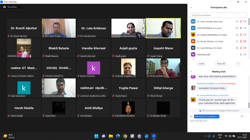
Task: Open the emoji picker in chat
Action: point(242,116)
